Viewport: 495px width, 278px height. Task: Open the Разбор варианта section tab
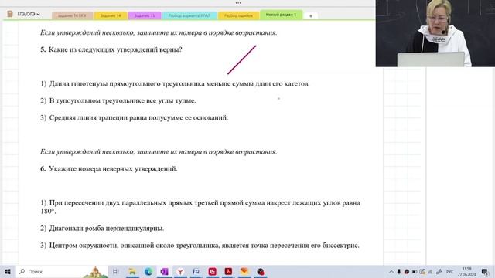click(x=189, y=15)
